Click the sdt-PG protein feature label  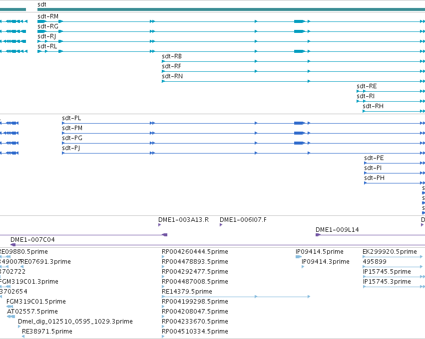coord(72,138)
